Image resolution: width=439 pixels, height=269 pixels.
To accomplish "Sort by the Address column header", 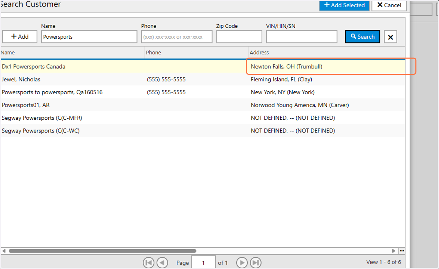I will pos(327,53).
